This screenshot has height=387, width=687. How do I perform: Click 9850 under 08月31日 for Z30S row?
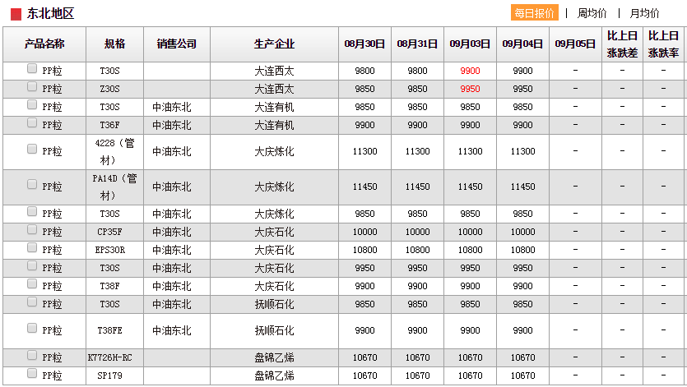tap(417, 89)
